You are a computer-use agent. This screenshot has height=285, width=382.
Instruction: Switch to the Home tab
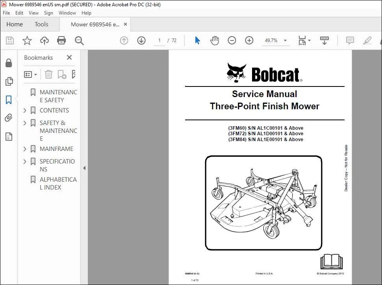pos(15,24)
